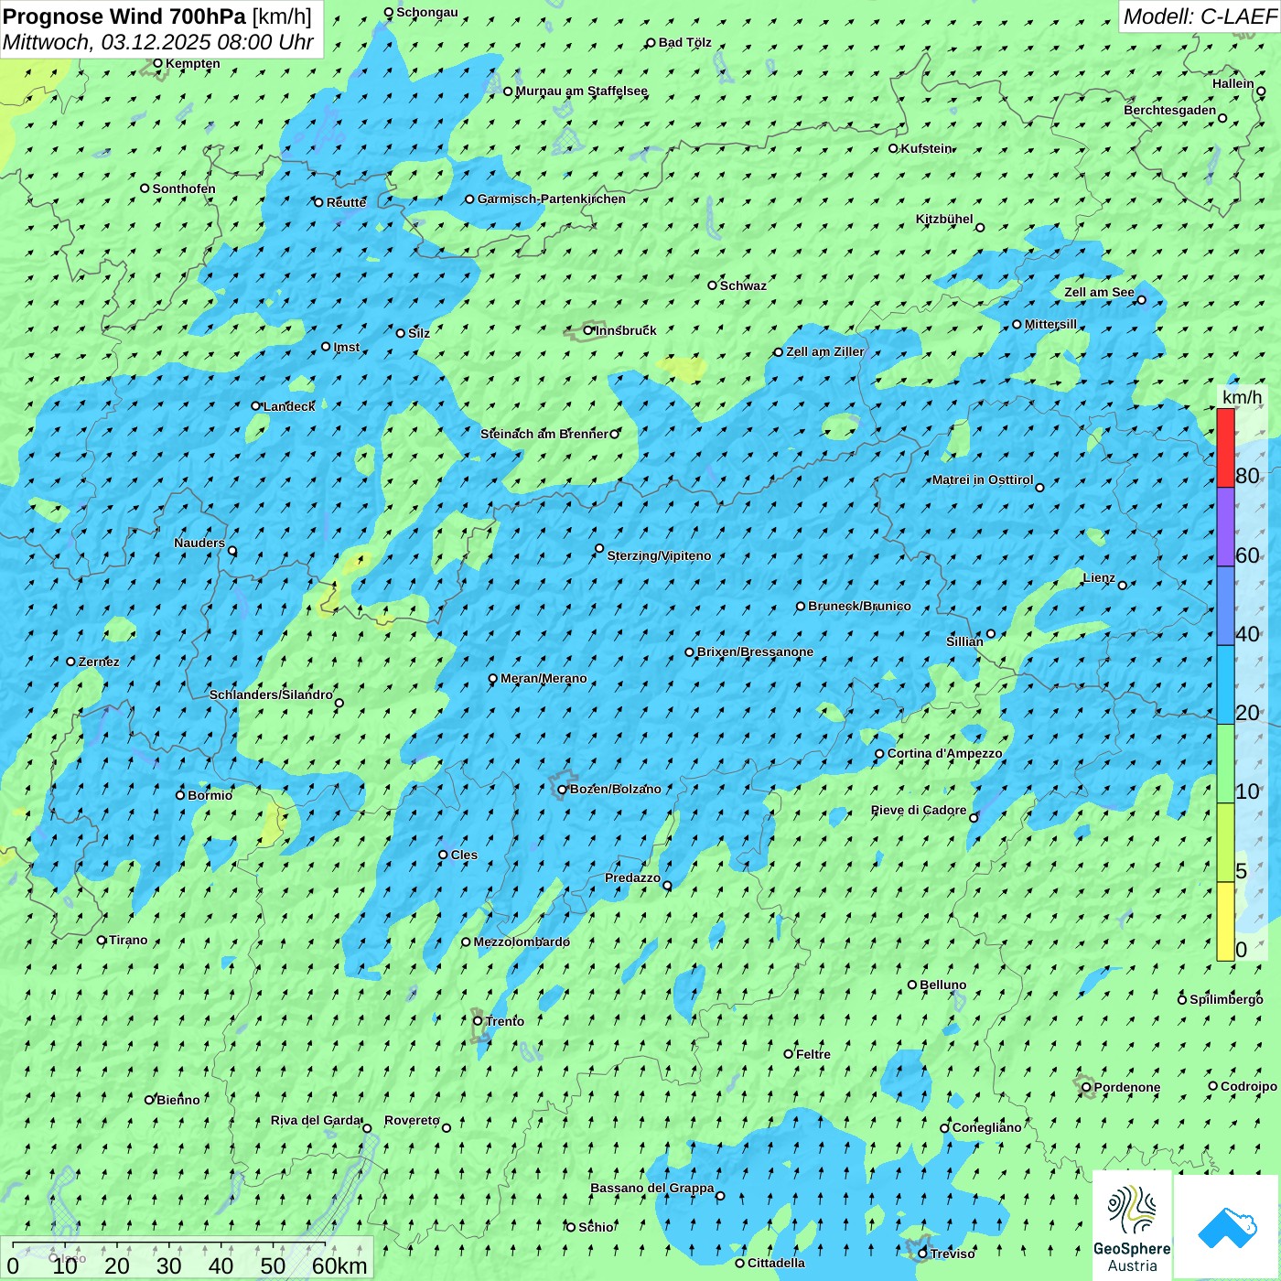This screenshot has width=1281, height=1281.
Task: Click the 60km scale bar label
Action: pos(339,1265)
